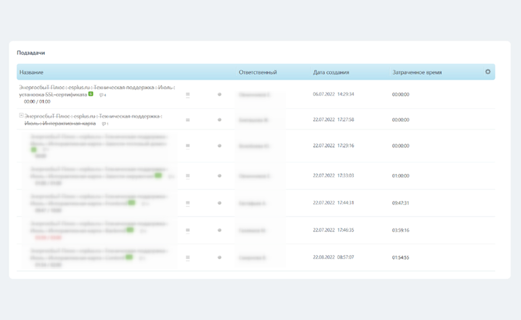Open menu icon in row created 17:44:31
This screenshot has height=320, width=521.
pos(188,203)
